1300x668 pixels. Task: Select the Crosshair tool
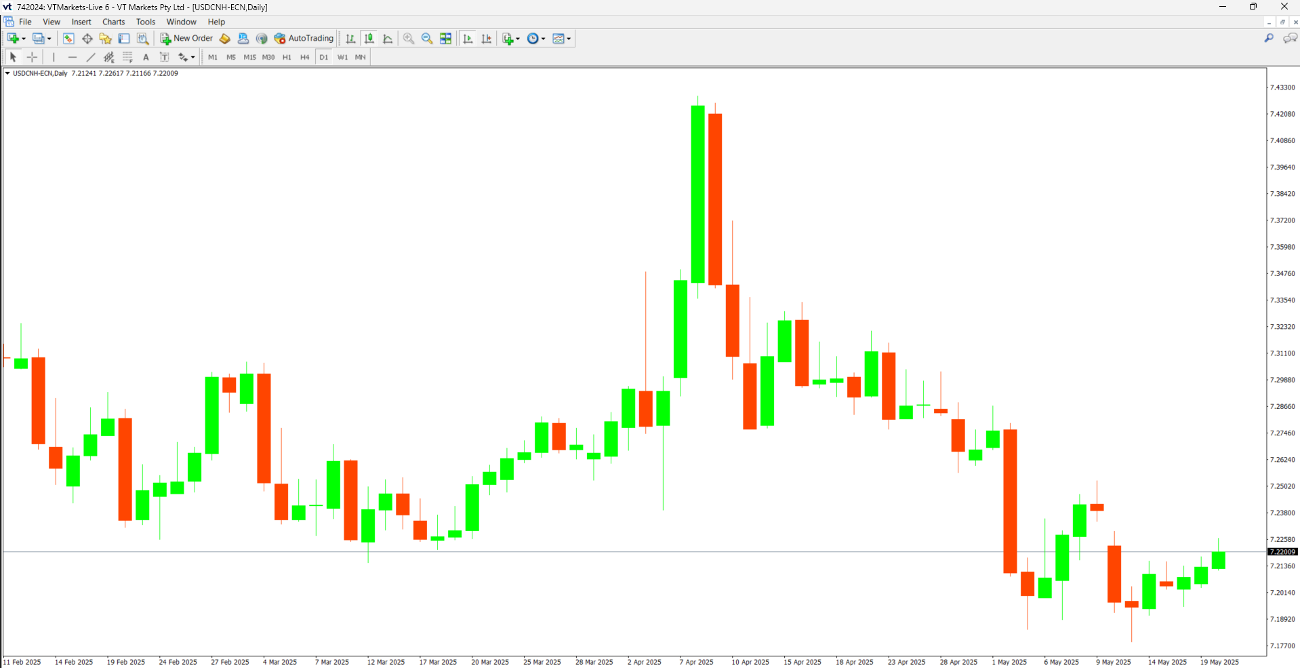pyautogui.click(x=32, y=57)
